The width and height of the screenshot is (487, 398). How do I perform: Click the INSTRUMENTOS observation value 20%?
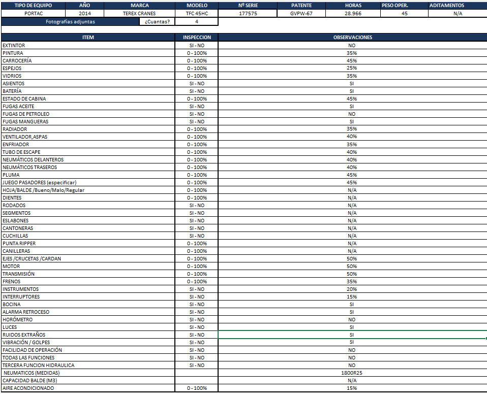click(352, 289)
